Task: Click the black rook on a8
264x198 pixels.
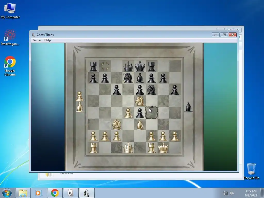Action: (x=93, y=66)
